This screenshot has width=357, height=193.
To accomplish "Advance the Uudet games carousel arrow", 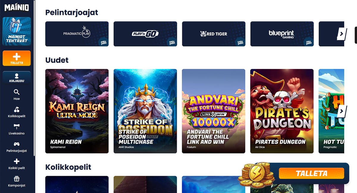I will click(341, 111).
